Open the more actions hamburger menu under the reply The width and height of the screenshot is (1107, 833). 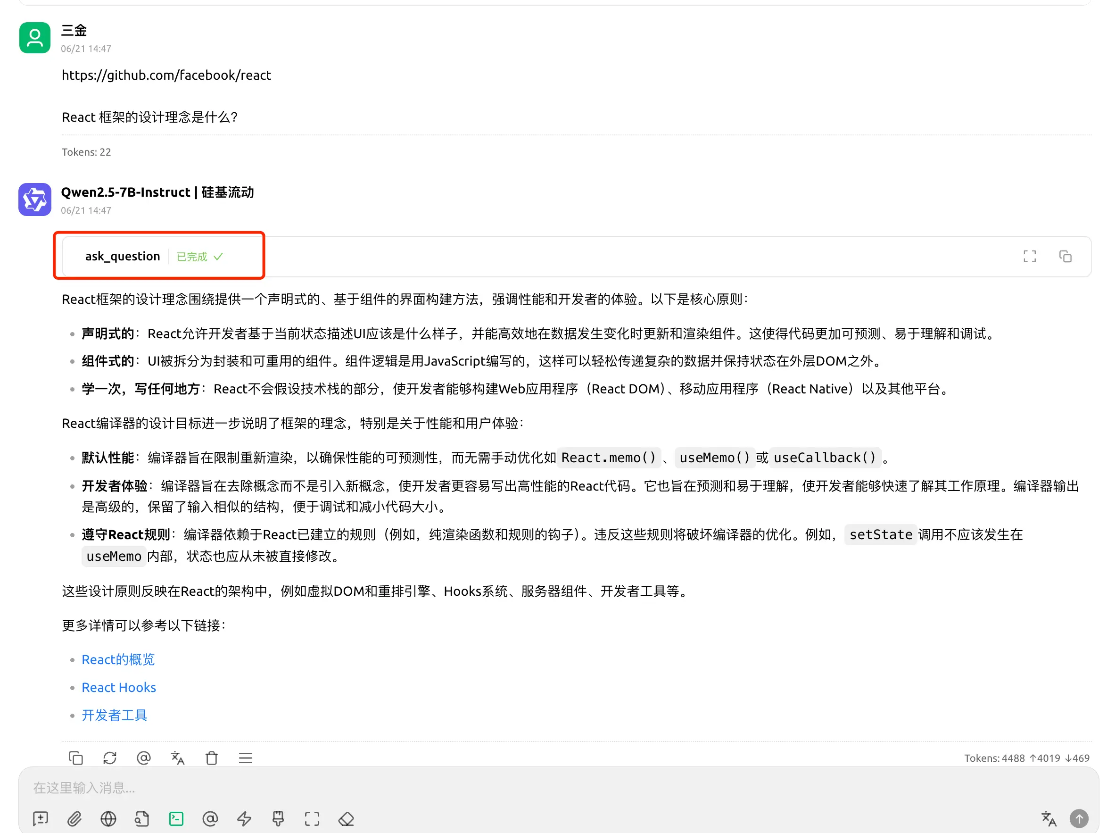point(246,758)
